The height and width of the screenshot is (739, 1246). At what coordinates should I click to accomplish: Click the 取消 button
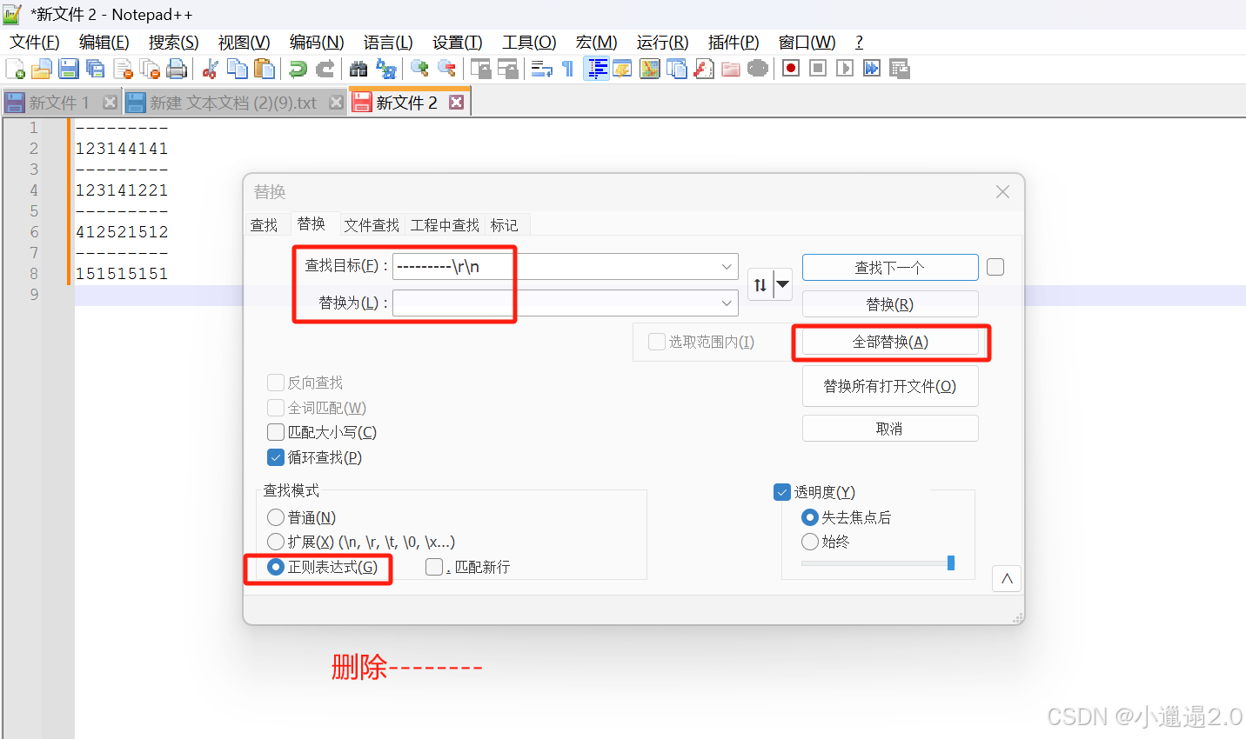[x=890, y=429]
